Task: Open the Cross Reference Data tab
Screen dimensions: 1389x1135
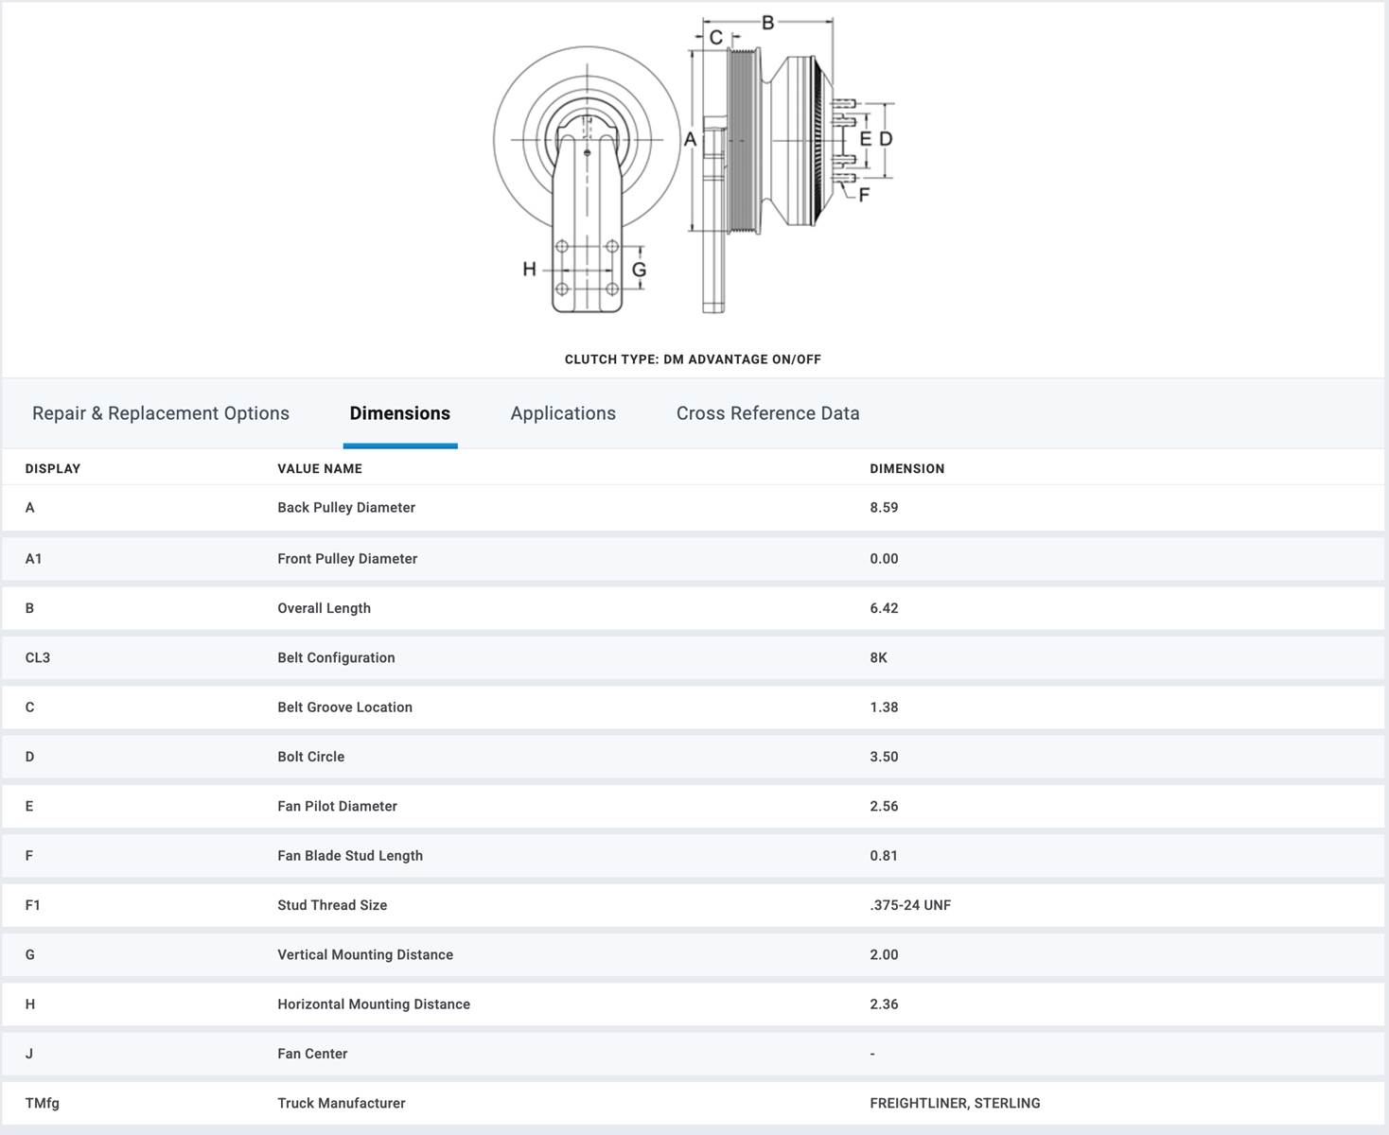Action: point(767,413)
